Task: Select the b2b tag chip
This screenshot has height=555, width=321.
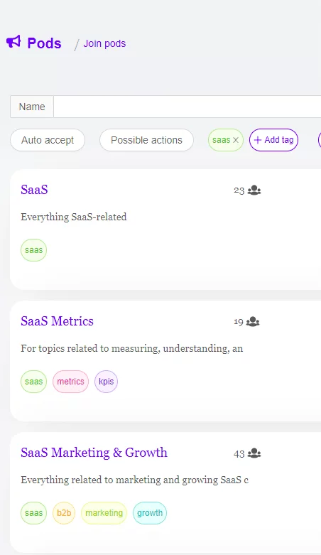Action: tap(64, 513)
